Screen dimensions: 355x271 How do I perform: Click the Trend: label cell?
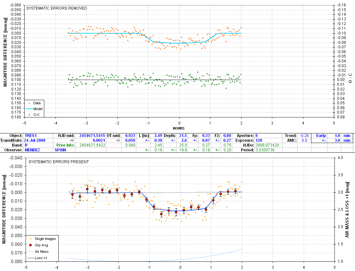point(291,136)
